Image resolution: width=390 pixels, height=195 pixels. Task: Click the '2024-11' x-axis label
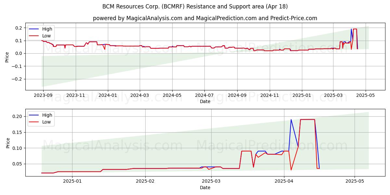tap(269, 96)
